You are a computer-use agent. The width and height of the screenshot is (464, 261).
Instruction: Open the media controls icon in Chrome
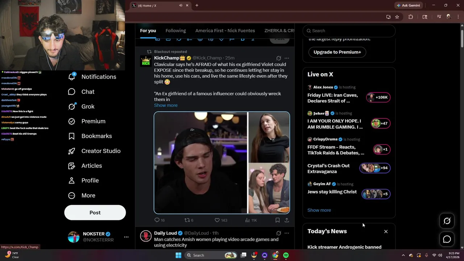click(x=439, y=17)
